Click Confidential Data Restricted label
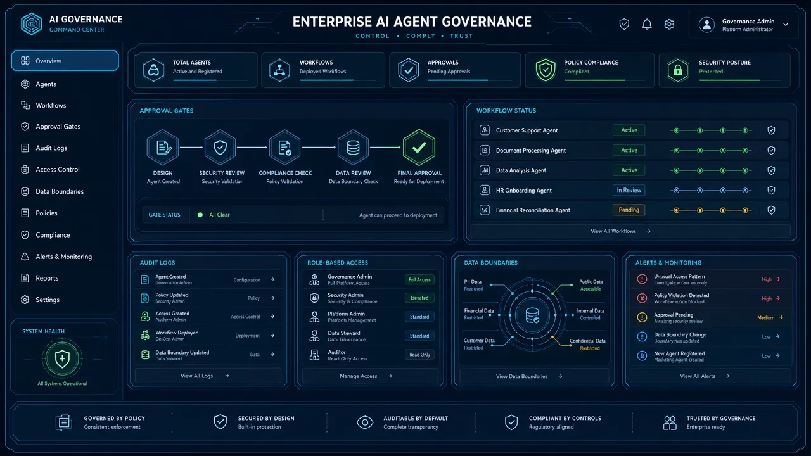Image resolution: width=811 pixels, height=456 pixels. tap(587, 345)
